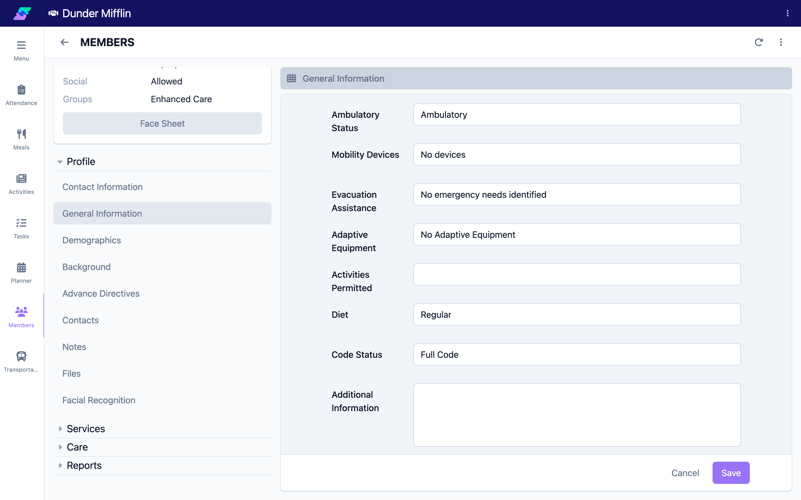Click the Face Sheet button
The image size is (801, 500).
tap(162, 123)
